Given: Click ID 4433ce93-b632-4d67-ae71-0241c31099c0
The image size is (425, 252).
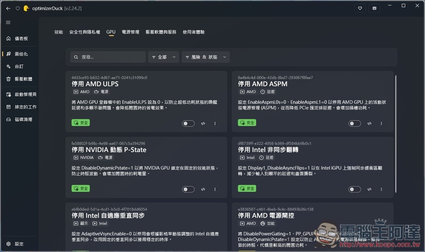Looking at the screenshot, I should pos(109,77).
